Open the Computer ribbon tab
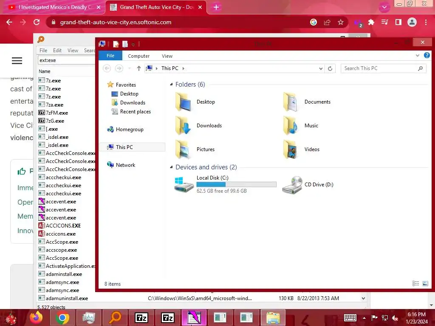 point(139,56)
